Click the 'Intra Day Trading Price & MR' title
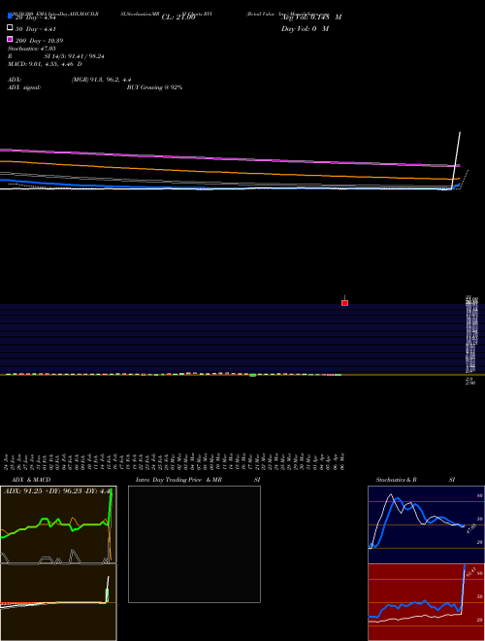 pos(178,480)
